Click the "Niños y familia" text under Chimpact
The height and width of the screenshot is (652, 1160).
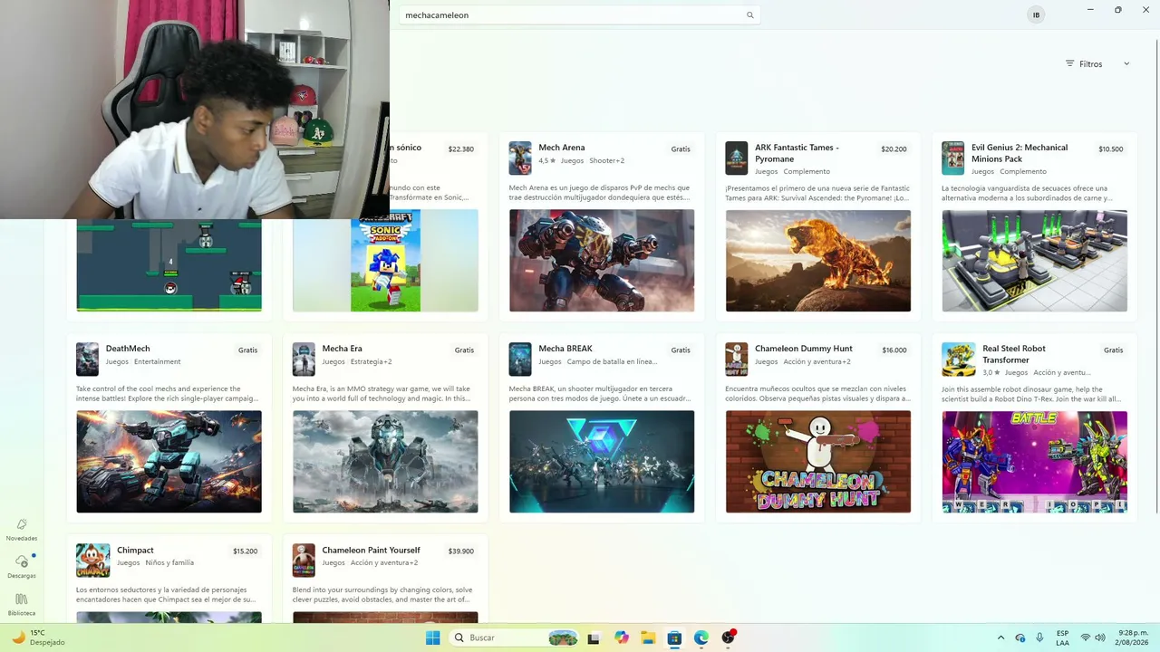pyautogui.click(x=169, y=562)
